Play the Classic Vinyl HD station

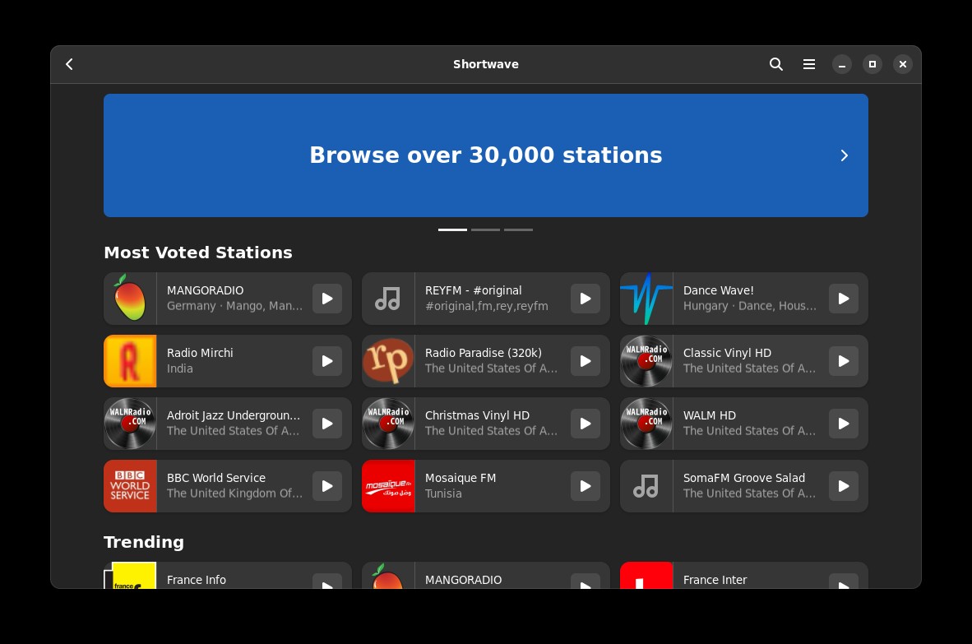(x=844, y=361)
